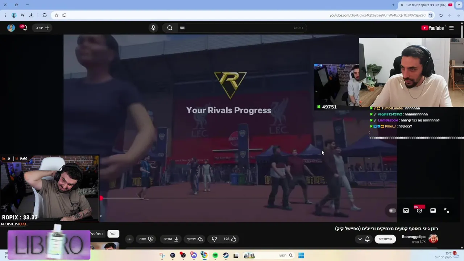
Task: Click the YouTube search magnifier button
Action: click(170, 28)
